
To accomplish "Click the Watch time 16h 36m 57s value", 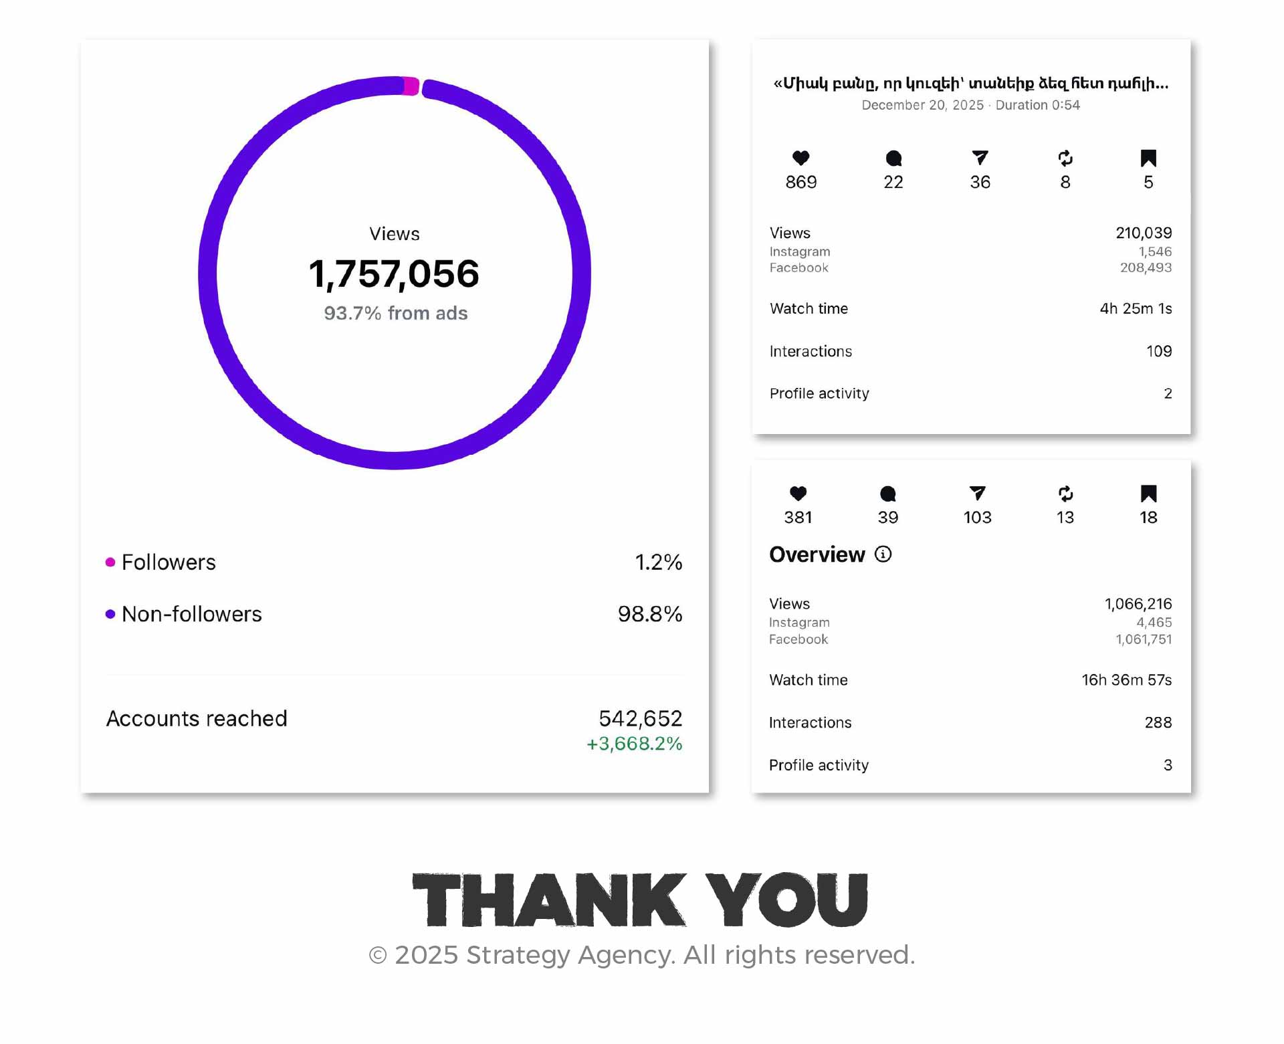I will [x=1126, y=680].
